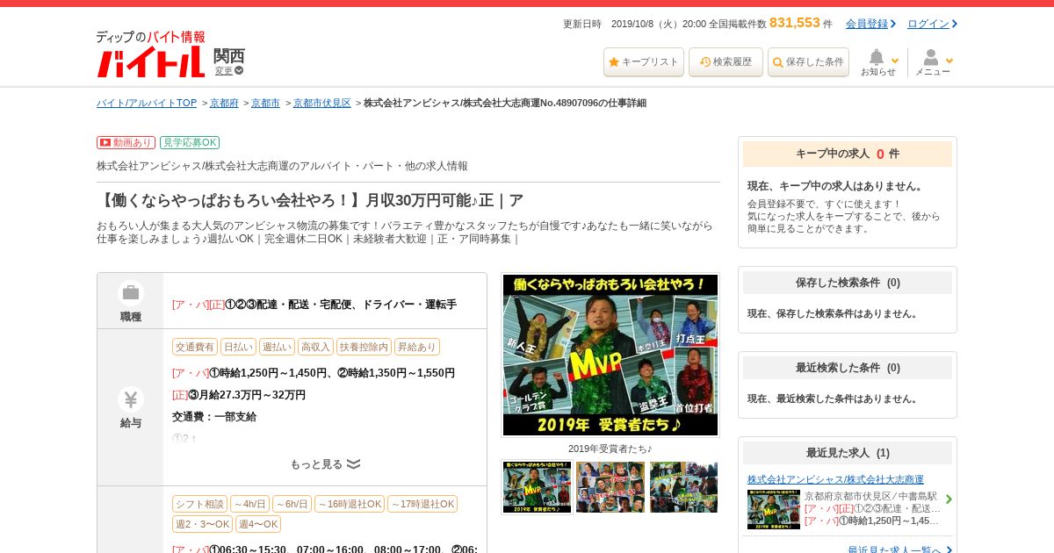This screenshot has height=553, width=1054.
Task: Click the 週払い tag
Action: point(277,347)
